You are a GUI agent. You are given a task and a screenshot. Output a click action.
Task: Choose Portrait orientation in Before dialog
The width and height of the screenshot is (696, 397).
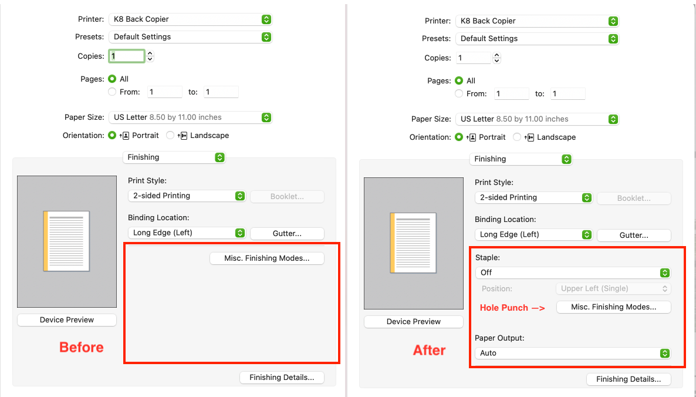tap(112, 135)
